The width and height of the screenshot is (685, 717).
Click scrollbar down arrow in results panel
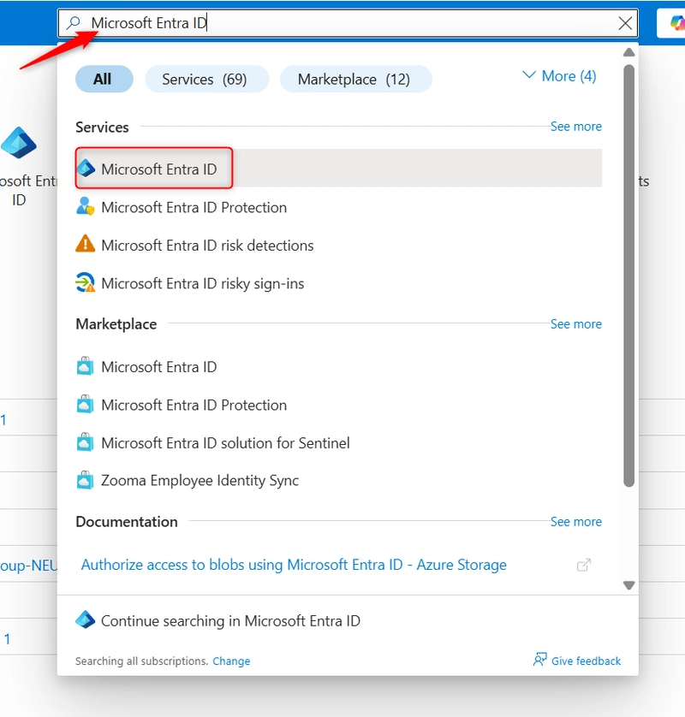click(629, 585)
